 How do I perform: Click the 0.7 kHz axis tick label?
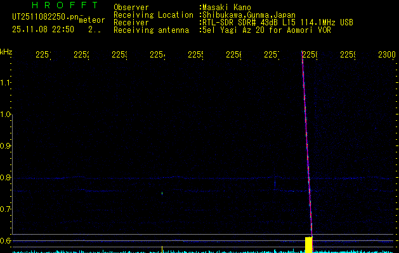tap(6, 209)
